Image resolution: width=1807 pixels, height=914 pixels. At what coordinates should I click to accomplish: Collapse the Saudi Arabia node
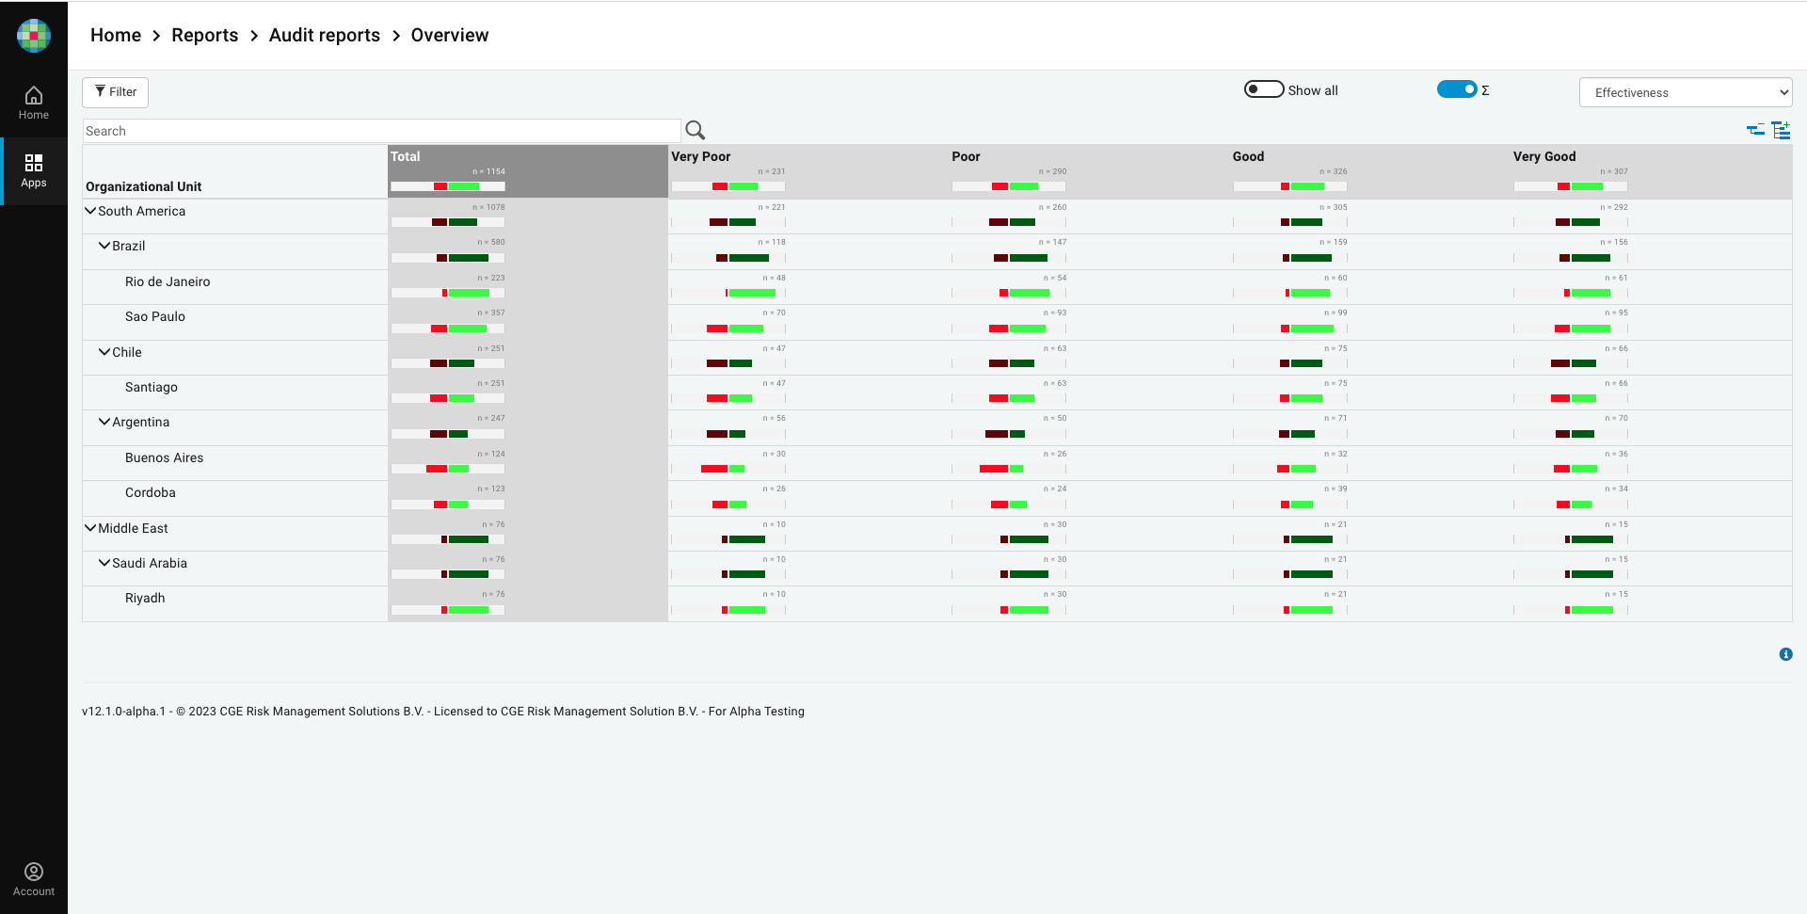(x=104, y=563)
